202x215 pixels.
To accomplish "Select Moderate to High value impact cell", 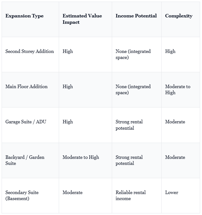I will (x=81, y=157).
